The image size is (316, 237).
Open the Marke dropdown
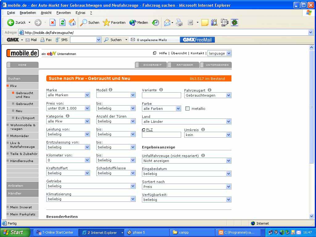click(68, 95)
